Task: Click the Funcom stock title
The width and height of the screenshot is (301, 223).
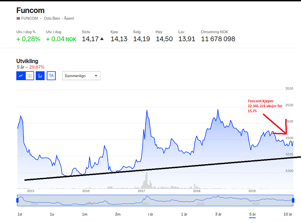Action: [31, 10]
